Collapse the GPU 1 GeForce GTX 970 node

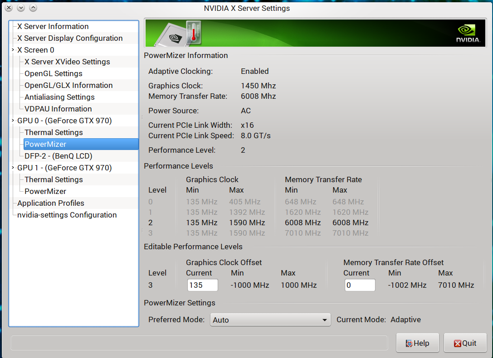click(13, 167)
